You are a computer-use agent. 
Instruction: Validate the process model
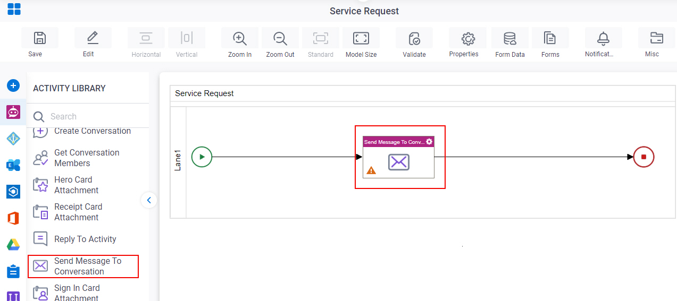pyautogui.click(x=414, y=38)
